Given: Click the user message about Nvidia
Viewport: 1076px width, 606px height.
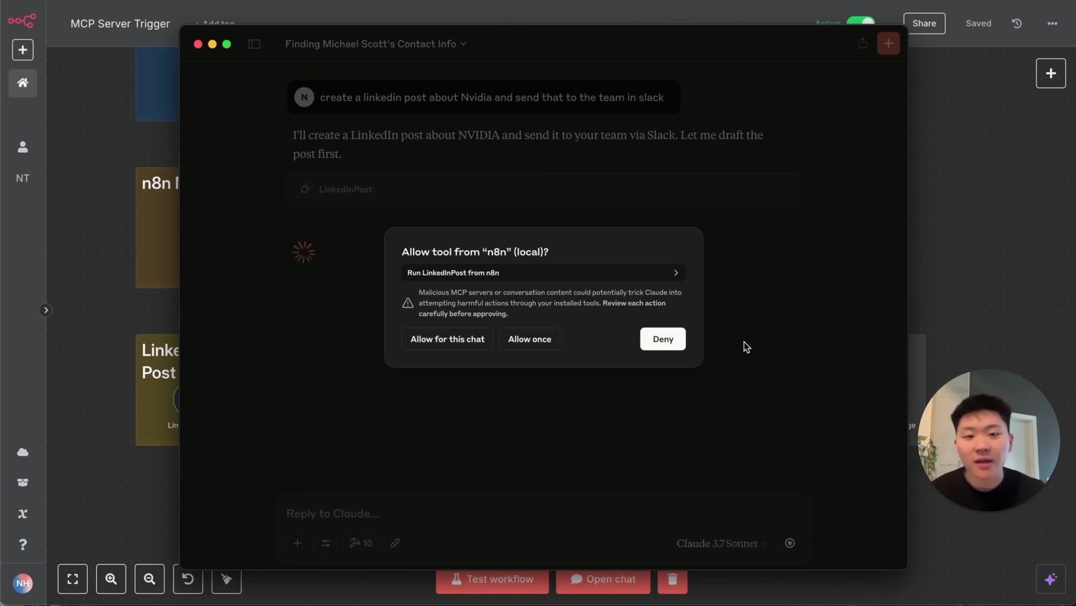Looking at the screenshot, I should (x=484, y=97).
